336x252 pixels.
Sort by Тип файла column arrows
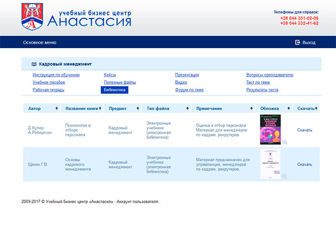[188, 108]
